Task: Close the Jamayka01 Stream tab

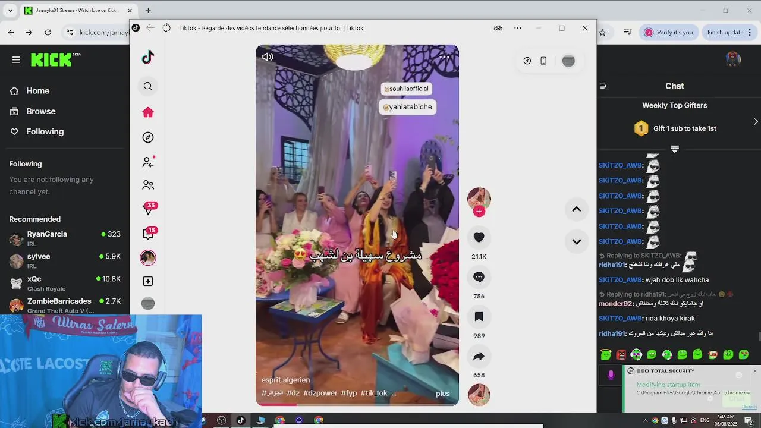Action: (130, 10)
